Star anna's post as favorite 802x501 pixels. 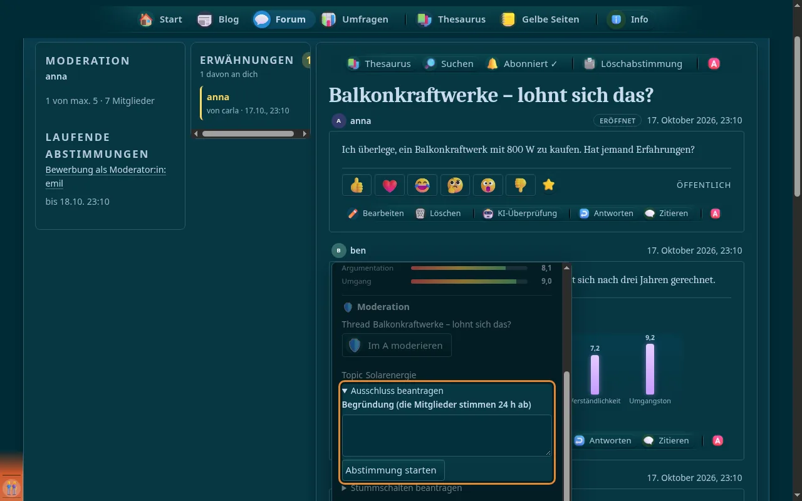pyautogui.click(x=549, y=185)
